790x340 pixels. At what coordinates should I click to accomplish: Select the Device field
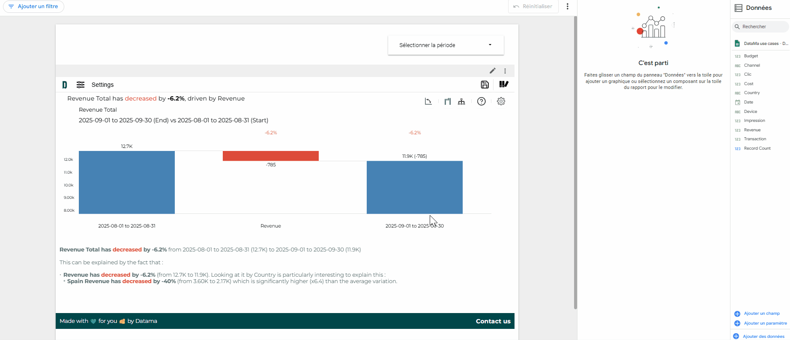[x=750, y=112]
